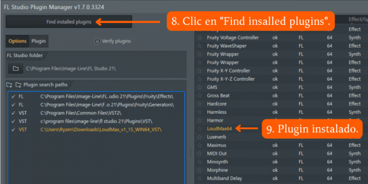Star the Minisynth plugin

tap(199, 161)
